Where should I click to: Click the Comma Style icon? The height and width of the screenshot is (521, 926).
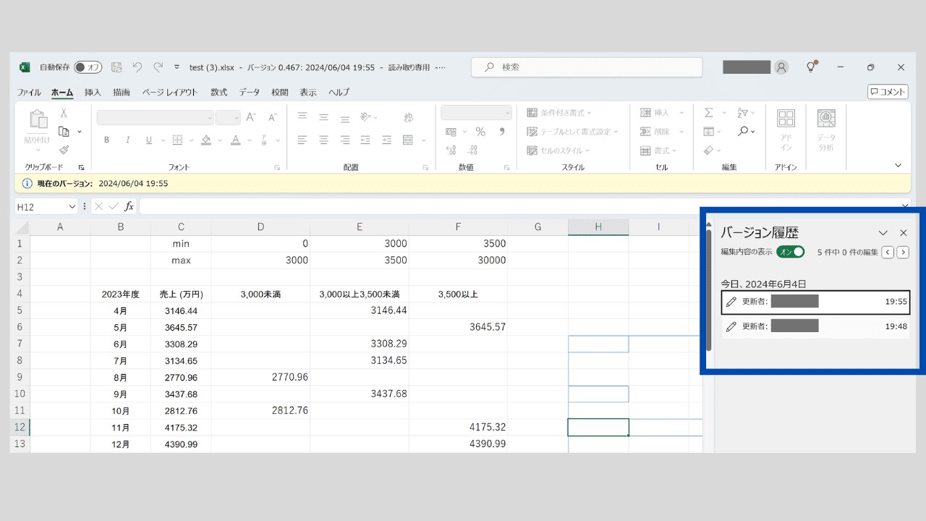pyautogui.click(x=501, y=132)
